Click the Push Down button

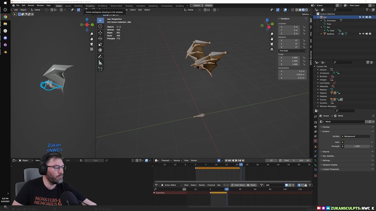(x=238, y=185)
